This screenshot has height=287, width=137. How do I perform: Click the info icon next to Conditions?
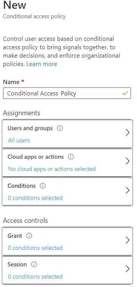43,186
